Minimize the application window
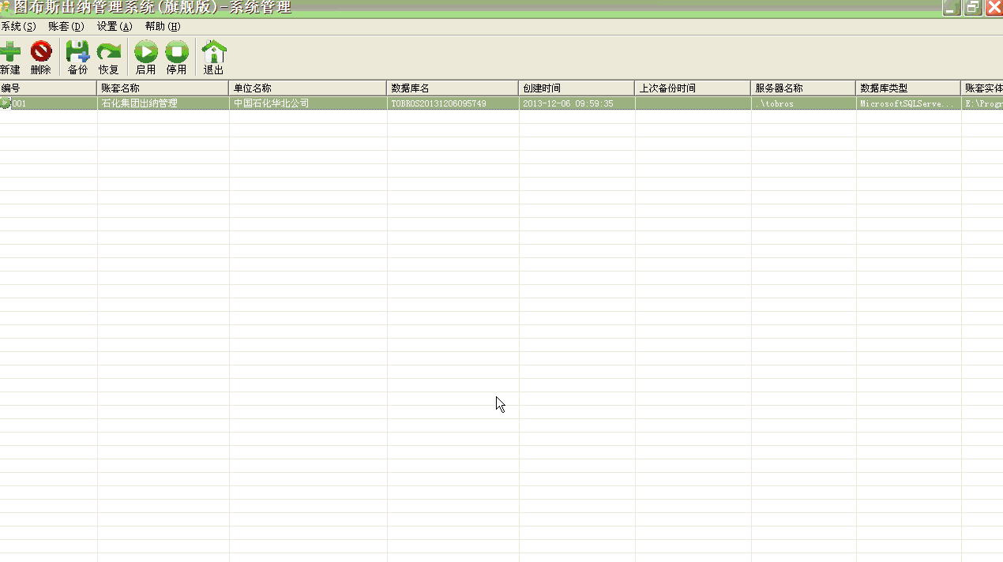This screenshot has width=1003, height=562. click(952, 8)
